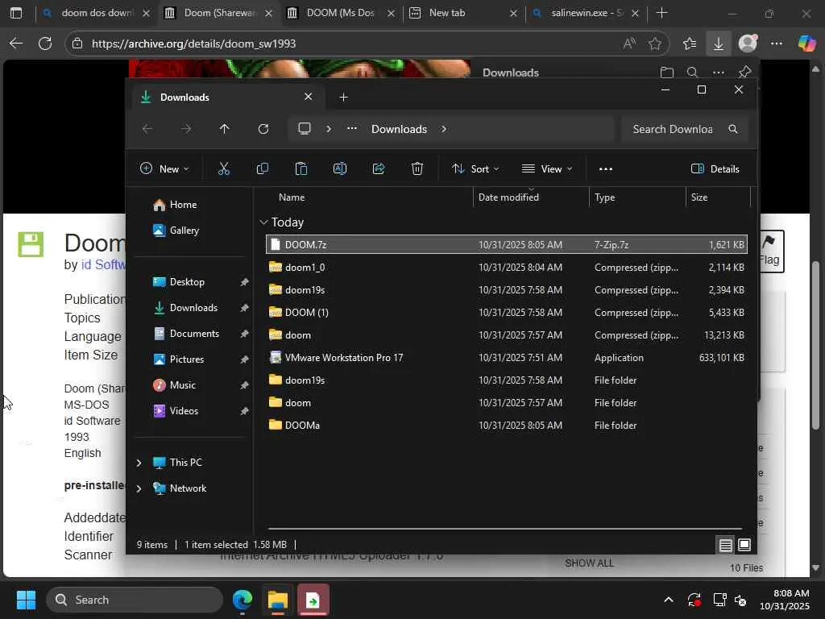
Task: Click the Flag button on archive.org page
Action: 770,251
